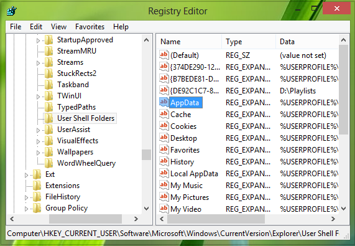Open the File menu
Viewport: 355px width, 246px height.
[16, 27]
